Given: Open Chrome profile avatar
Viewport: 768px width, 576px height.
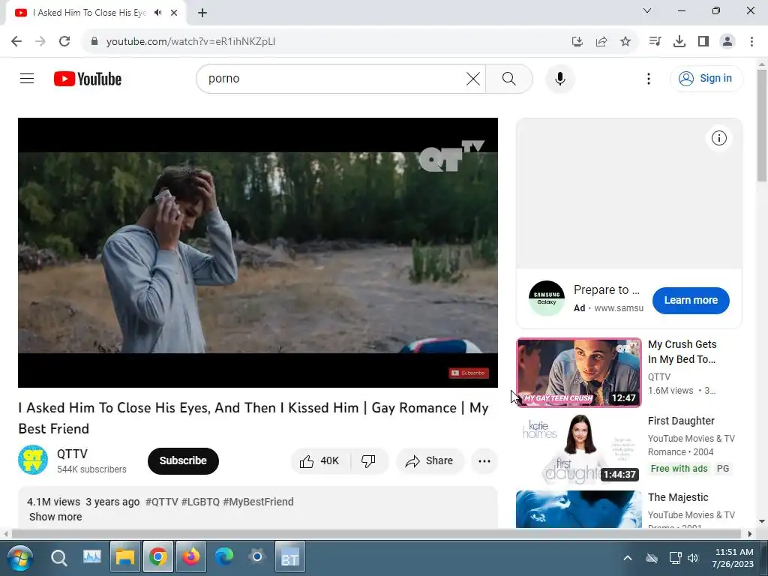Looking at the screenshot, I should 727,41.
